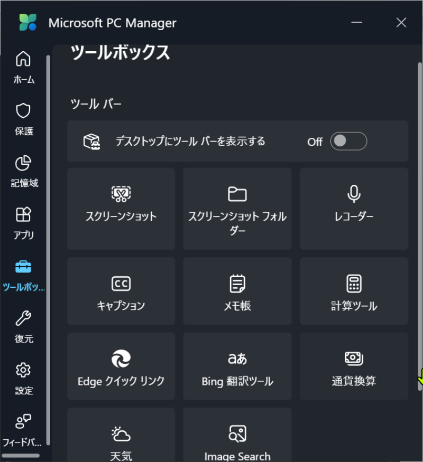Viewport: 423px width, 462px height.
Task: Enable the desktop toolbar toggle switch
Action: coord(348,141)
